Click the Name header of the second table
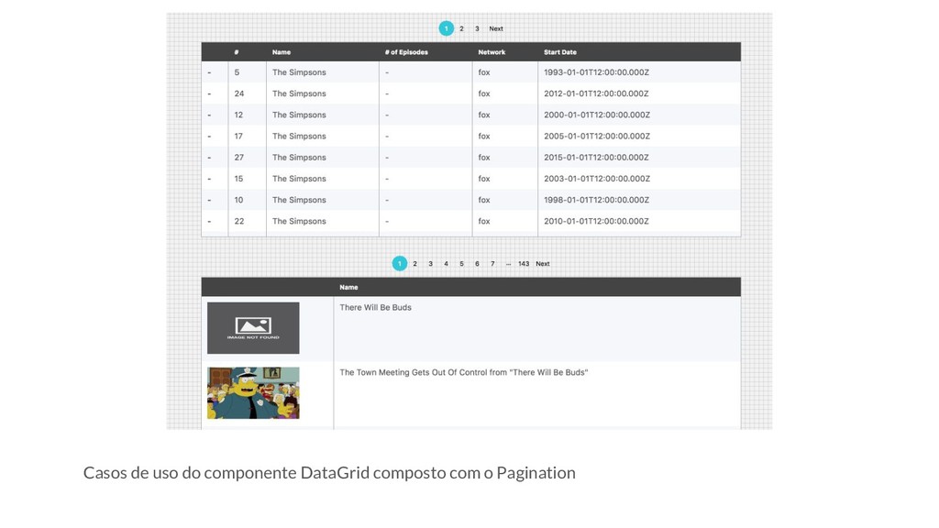The image size is (939, 528). click(x=348, y=287)
